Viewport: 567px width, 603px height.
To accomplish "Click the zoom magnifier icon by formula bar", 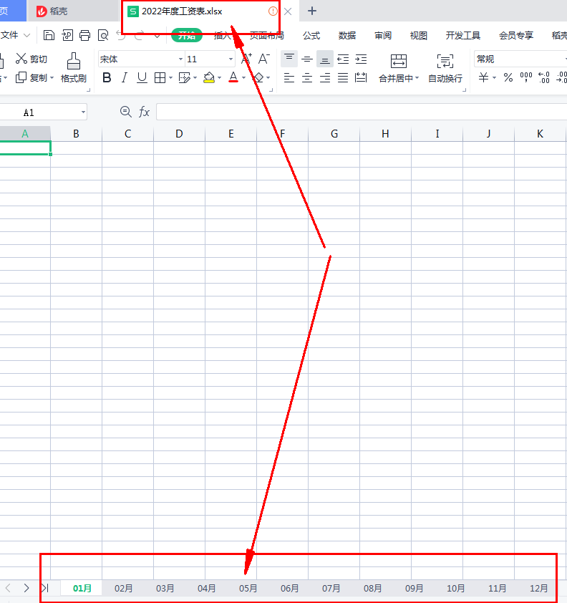I will (126, 112).
